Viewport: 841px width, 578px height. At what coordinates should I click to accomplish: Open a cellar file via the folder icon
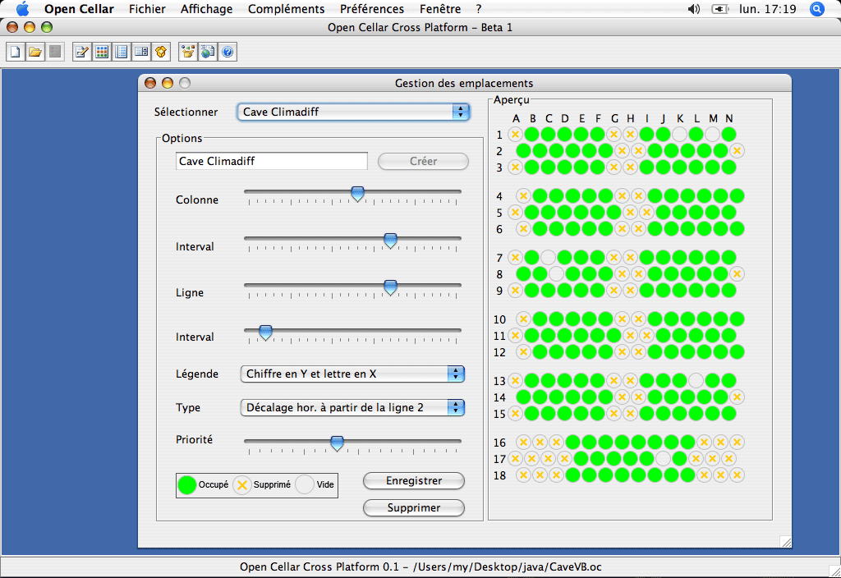(35, 52)
